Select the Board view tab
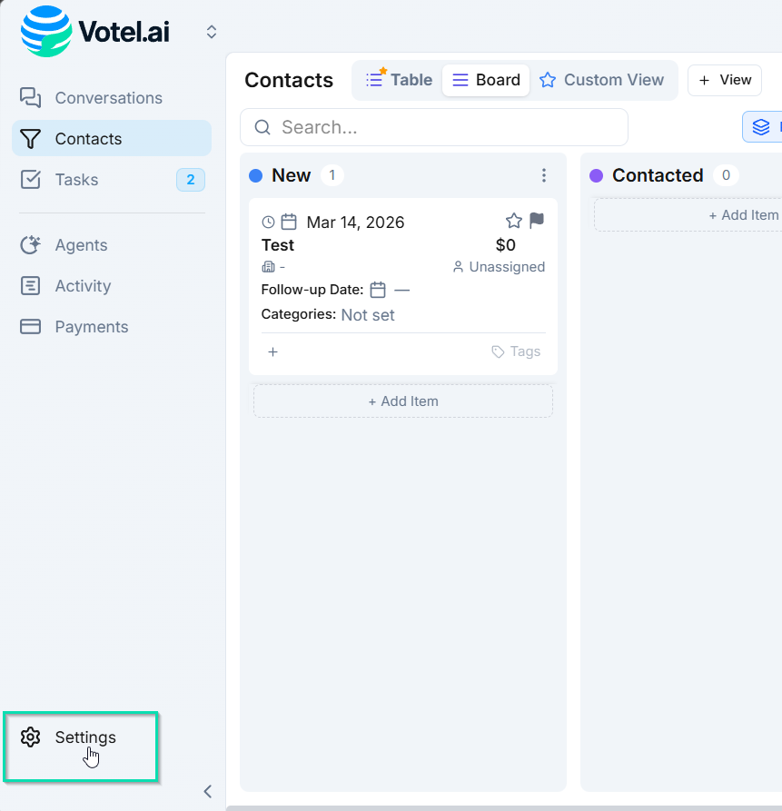 486,80
